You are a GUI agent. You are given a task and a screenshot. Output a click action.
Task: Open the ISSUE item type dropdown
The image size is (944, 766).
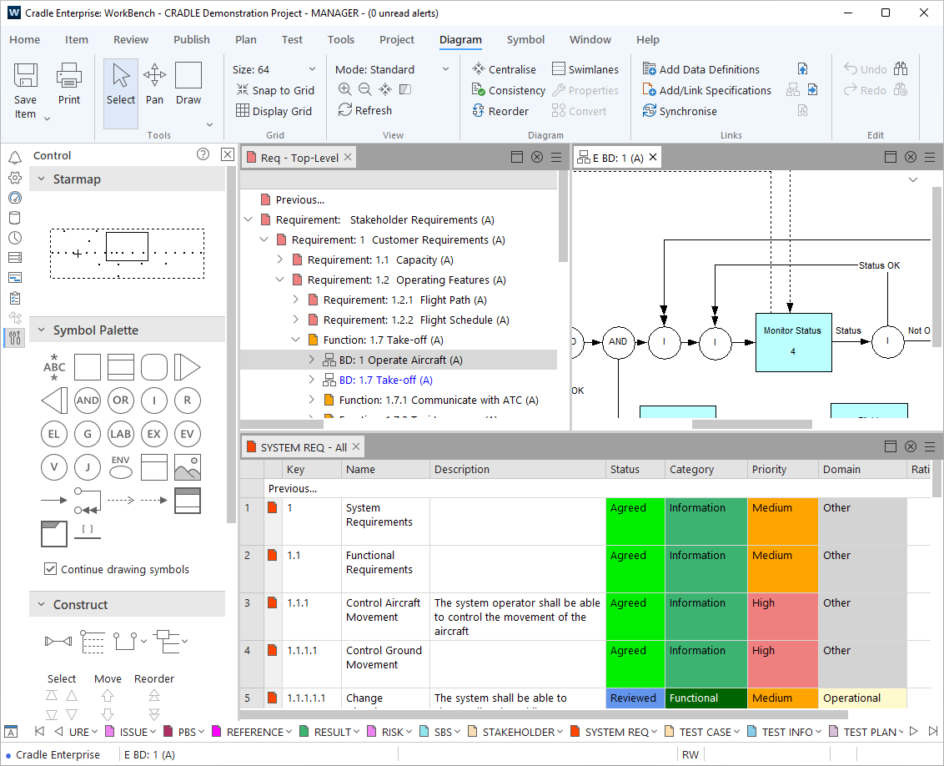[x=153, y=732]
